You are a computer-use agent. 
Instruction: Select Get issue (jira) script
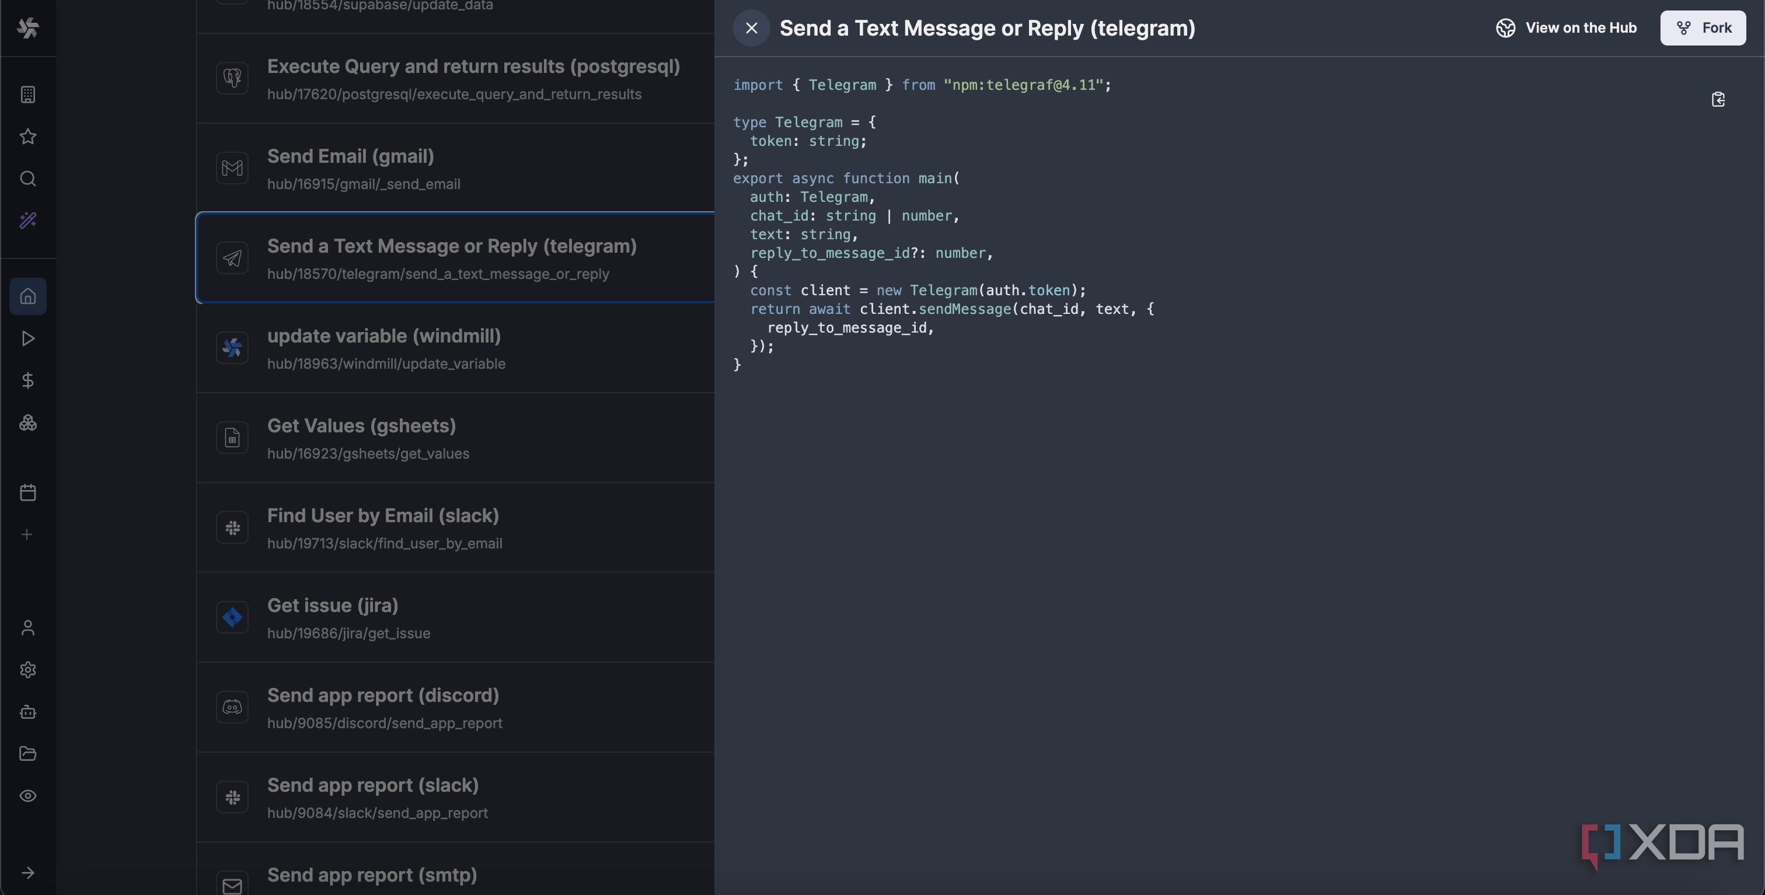456,618
